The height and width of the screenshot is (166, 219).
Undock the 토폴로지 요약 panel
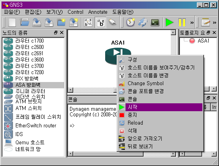click(208, 33)
